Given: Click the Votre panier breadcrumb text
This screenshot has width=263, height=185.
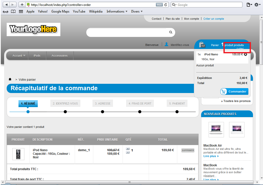Looking at the screenshot, I should pyautogui.click(x=27, y=80).
